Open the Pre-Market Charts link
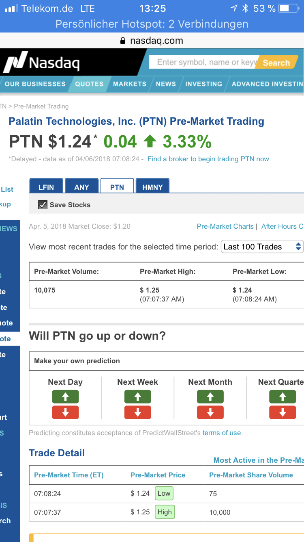Viewport: 304px width, 542px height. coord(225,226)
